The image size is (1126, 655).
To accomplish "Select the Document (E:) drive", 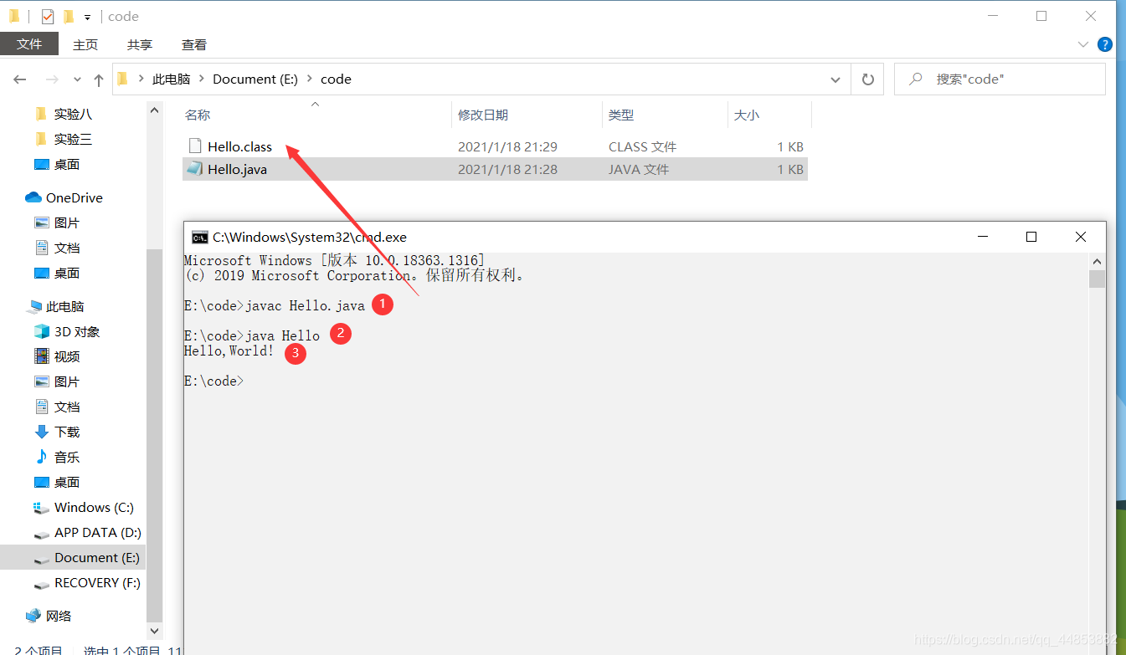I will tap(96, 557).
